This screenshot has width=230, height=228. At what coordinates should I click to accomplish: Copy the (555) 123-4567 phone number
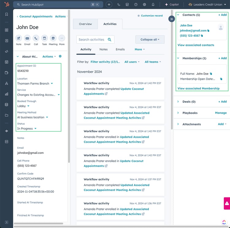coord(202,36)
